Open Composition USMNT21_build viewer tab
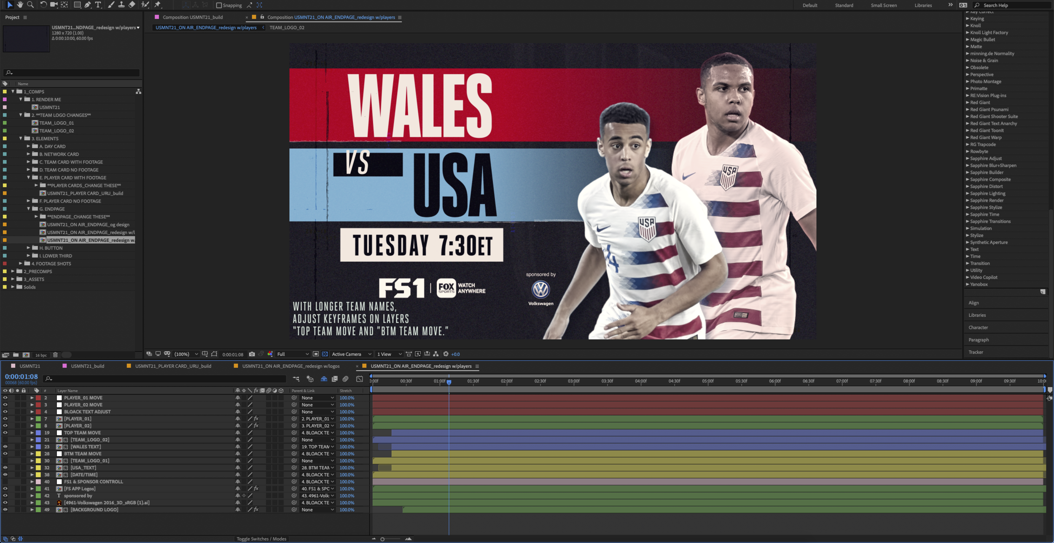 [193, 17]
